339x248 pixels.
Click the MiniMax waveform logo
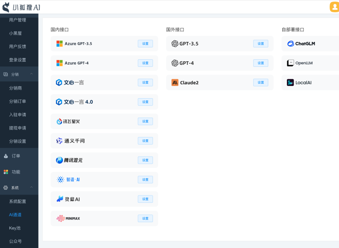tap(61, 218)
